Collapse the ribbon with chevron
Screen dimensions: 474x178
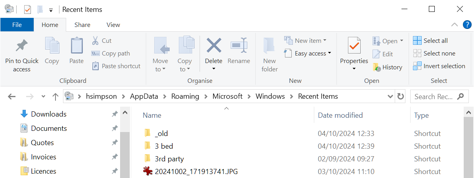pyautogui.click(x=454, y=25)
